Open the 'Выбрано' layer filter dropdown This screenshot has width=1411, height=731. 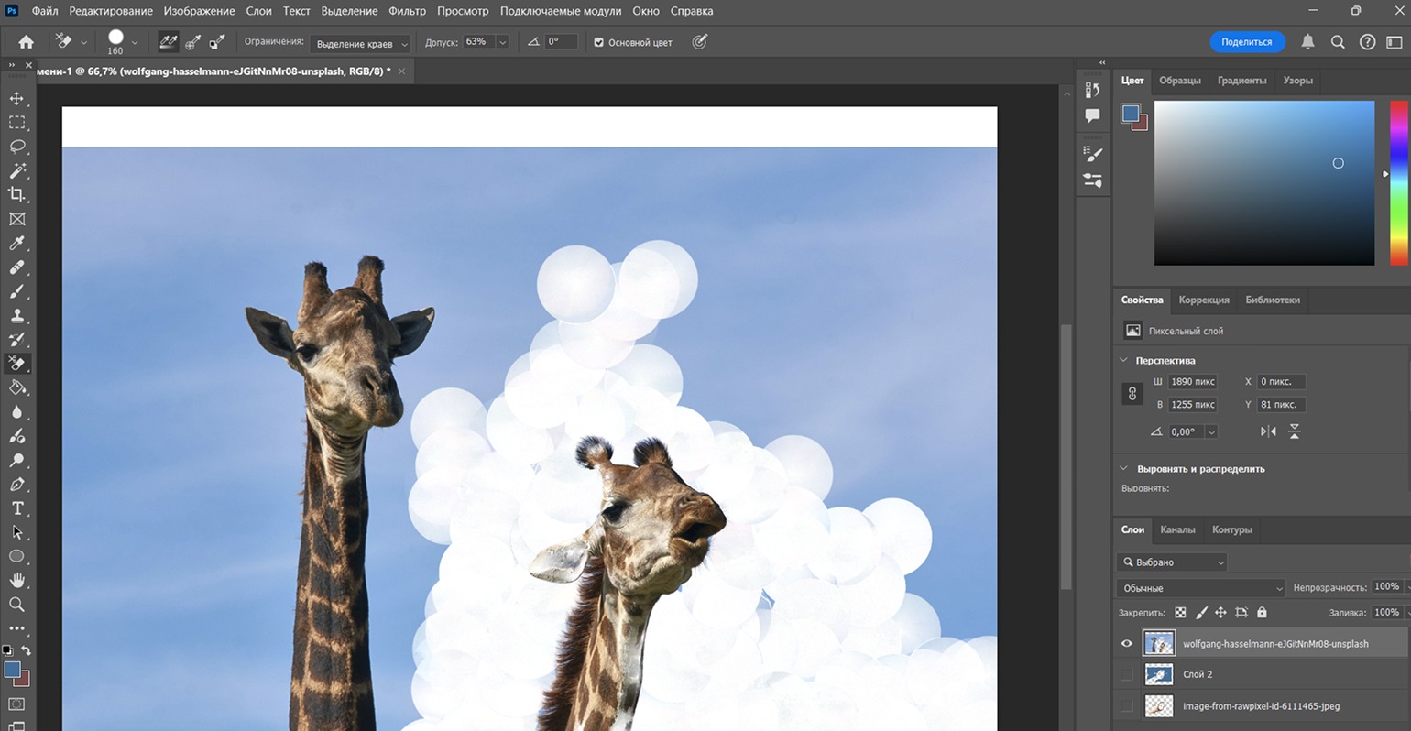click(x=1172, y=562)
